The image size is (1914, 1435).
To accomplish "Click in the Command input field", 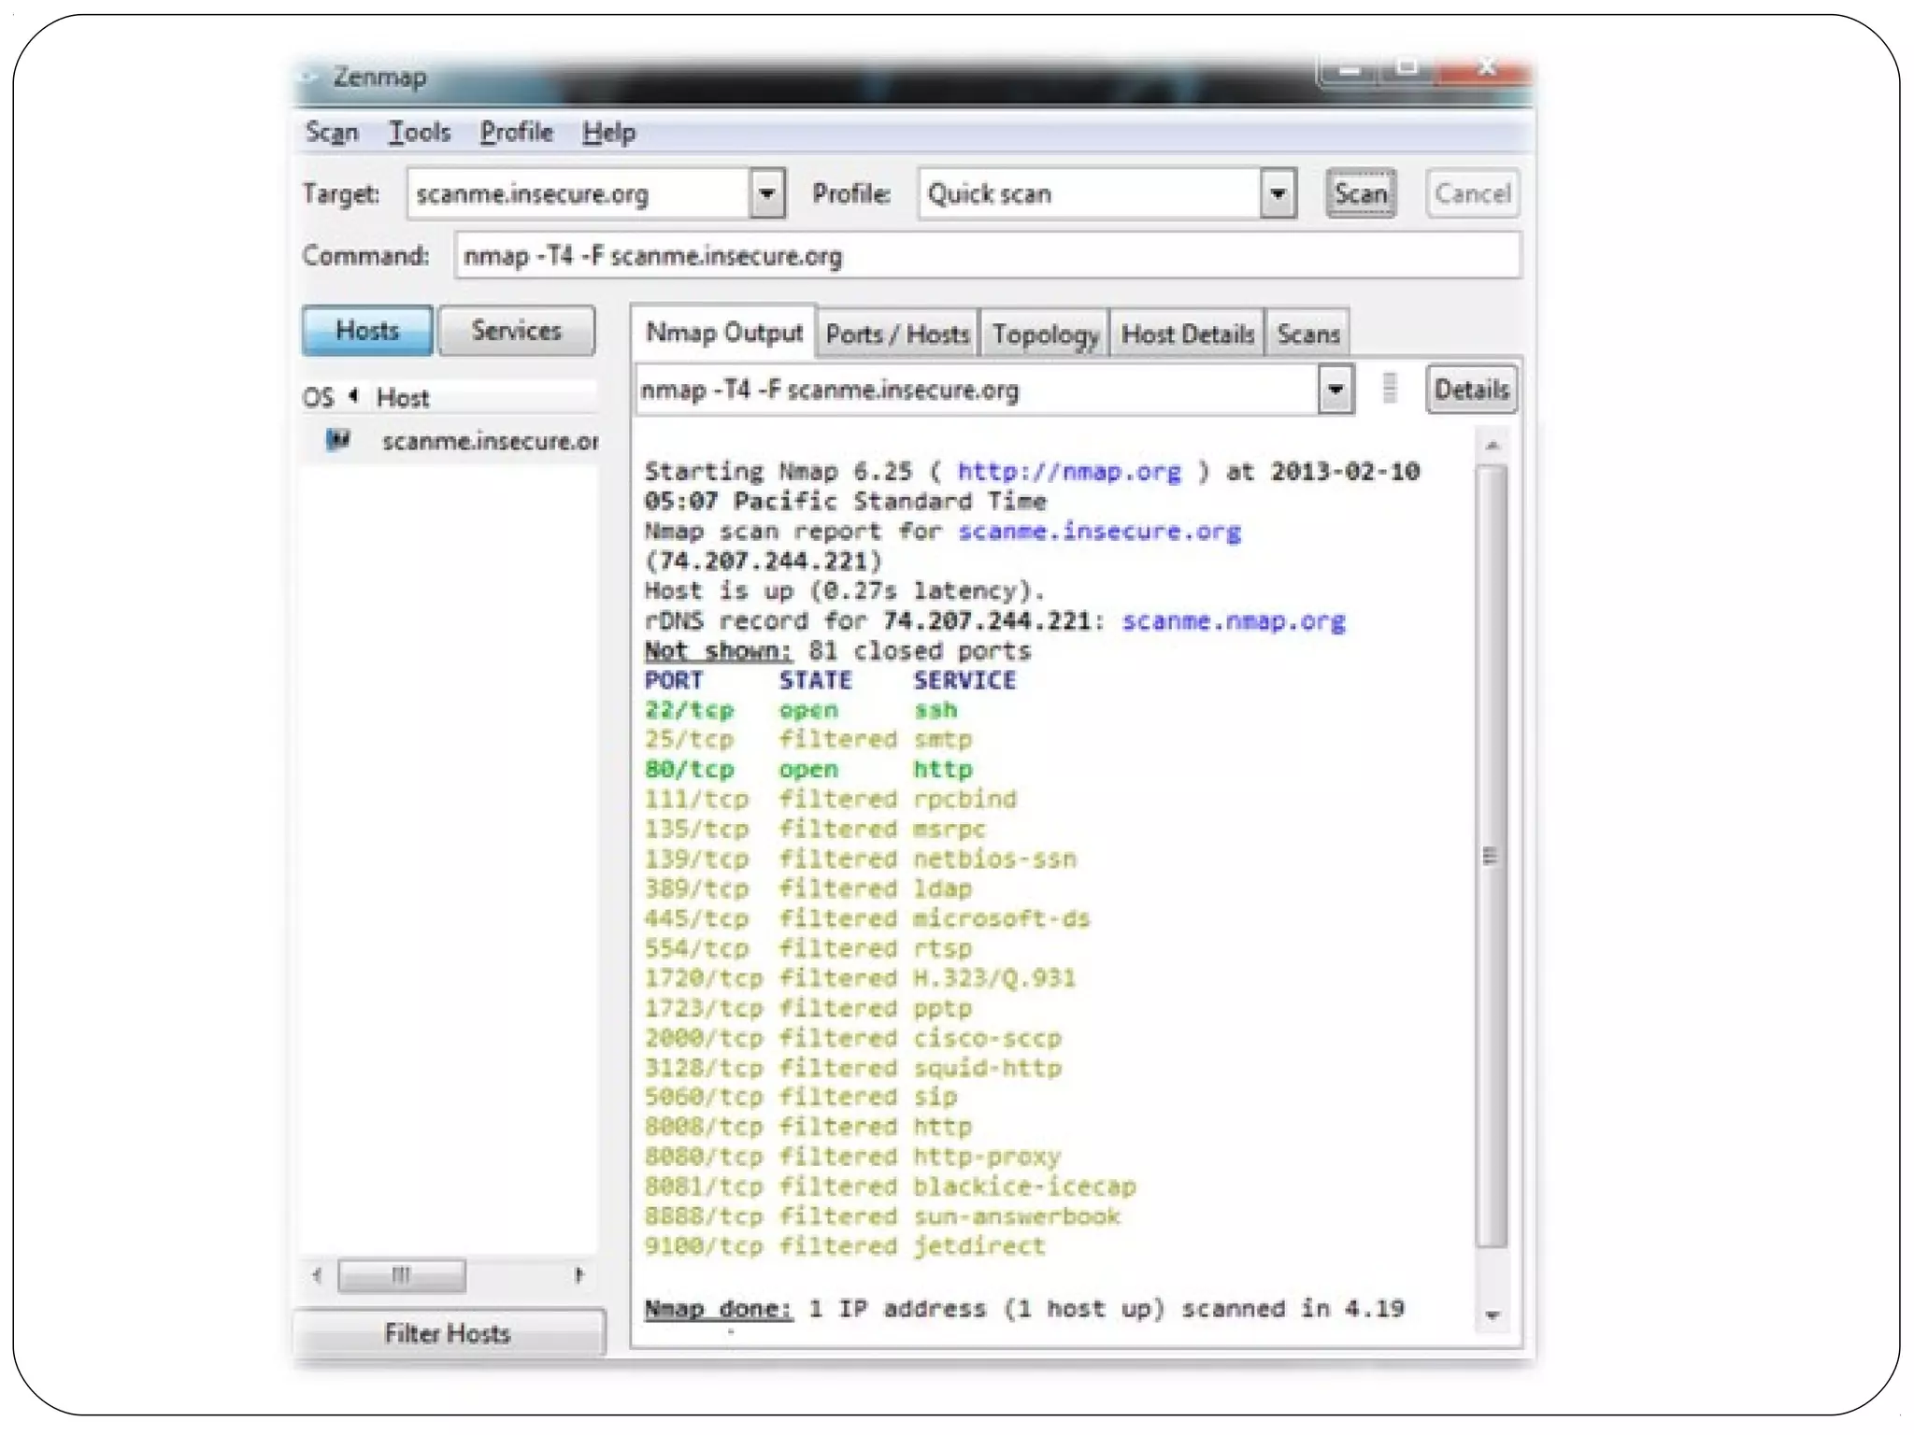I will click(x=987, y=256).
